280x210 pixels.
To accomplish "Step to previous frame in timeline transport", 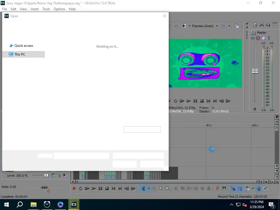I will [x=127, y=188].
